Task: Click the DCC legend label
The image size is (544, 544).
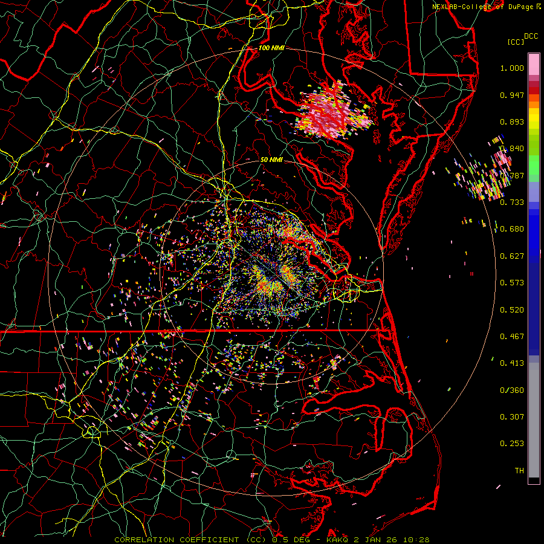Action: pyautogui.click(x=531, y=36)
